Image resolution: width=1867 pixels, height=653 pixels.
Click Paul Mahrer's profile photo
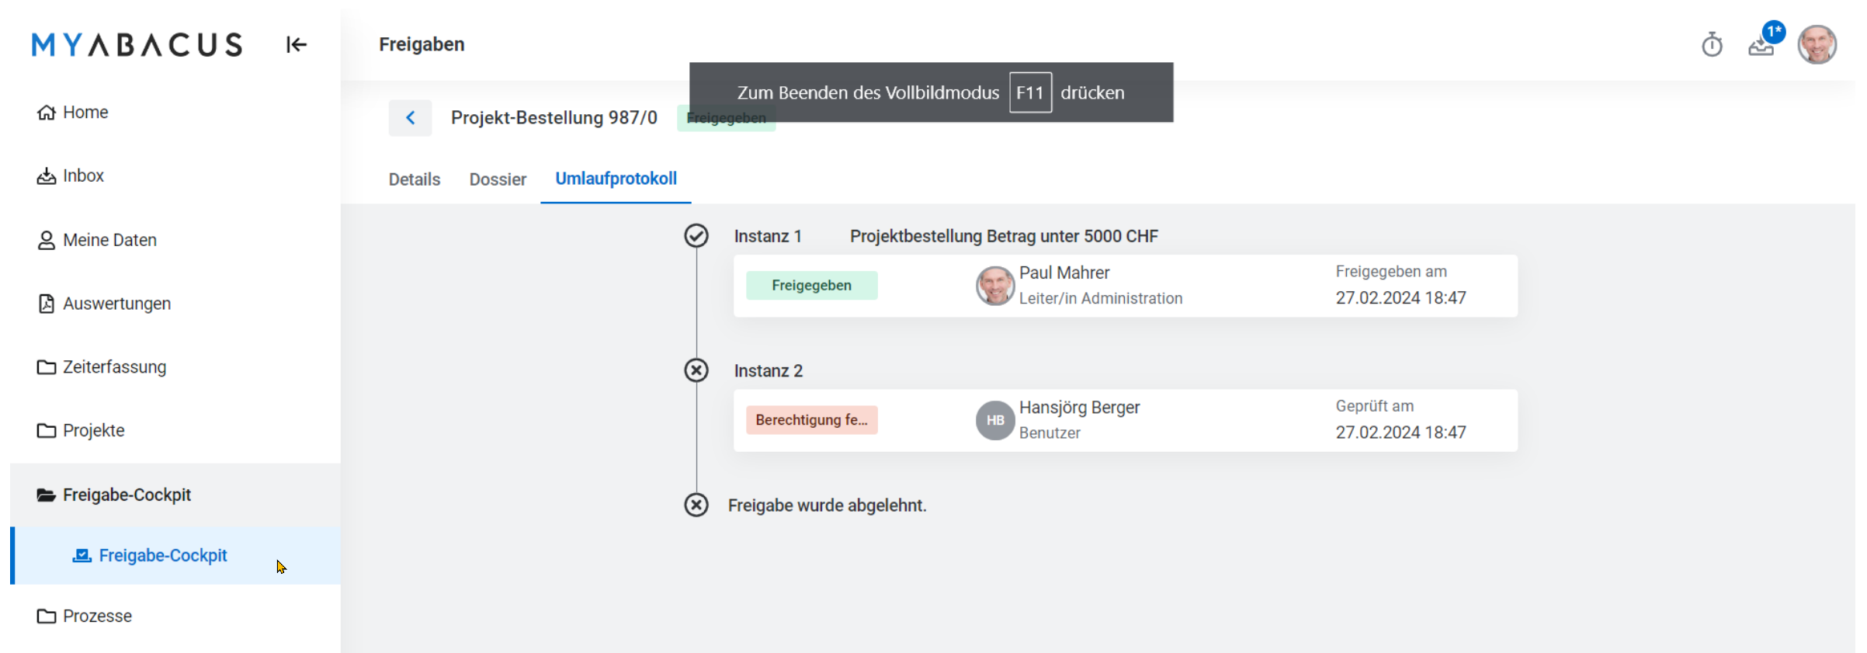tap(994, 286)
